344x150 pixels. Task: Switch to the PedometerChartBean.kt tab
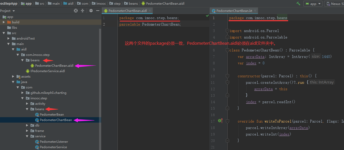(234, 11)
